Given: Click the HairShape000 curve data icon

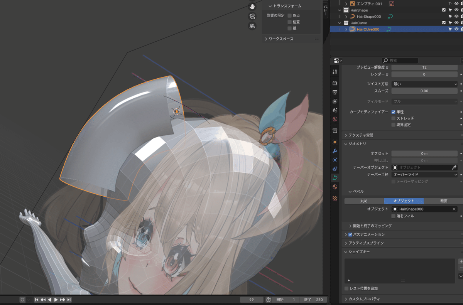Looking at the screenshot, I should pos(390,17).
